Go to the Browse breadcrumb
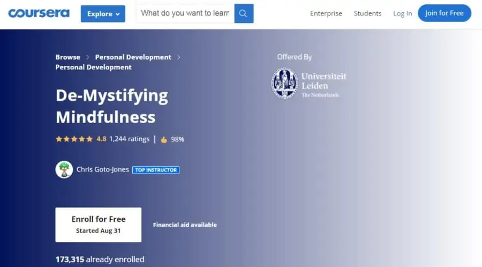Viewport: 482px width, 267px height. (x=67, y=57)
